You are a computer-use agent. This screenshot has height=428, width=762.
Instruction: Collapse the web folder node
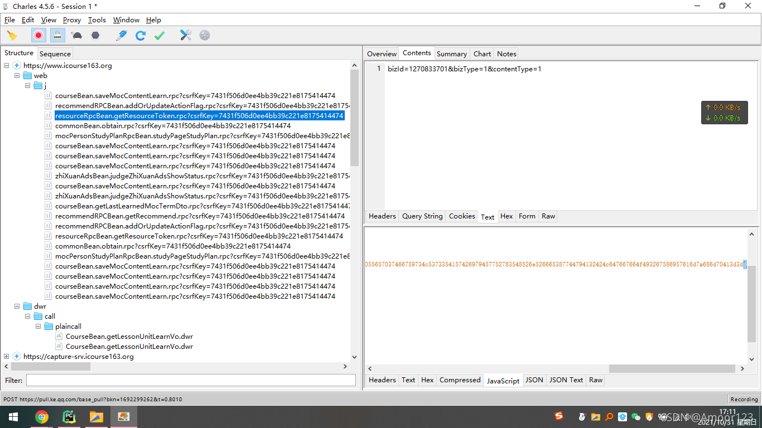17,76
